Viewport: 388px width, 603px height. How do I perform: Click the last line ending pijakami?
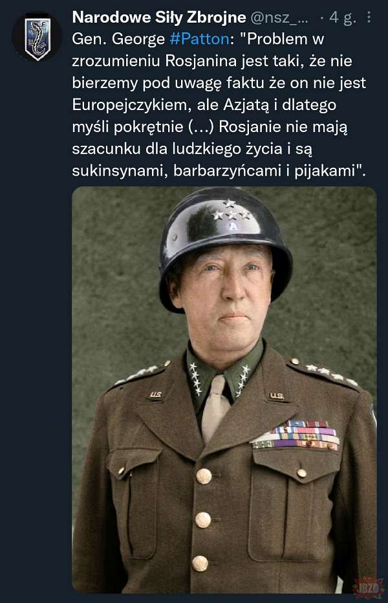click(219, 171)
